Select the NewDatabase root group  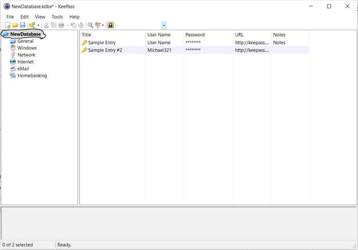(x=25, y=34)
